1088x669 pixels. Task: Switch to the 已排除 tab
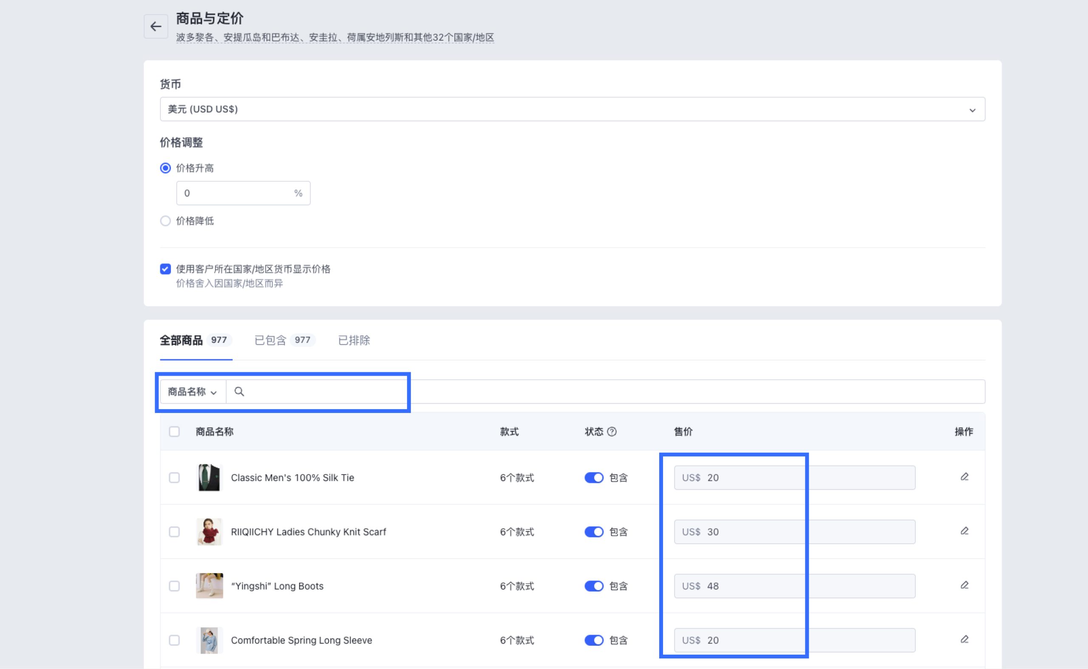pyautogui.click(x=354, y=340)
